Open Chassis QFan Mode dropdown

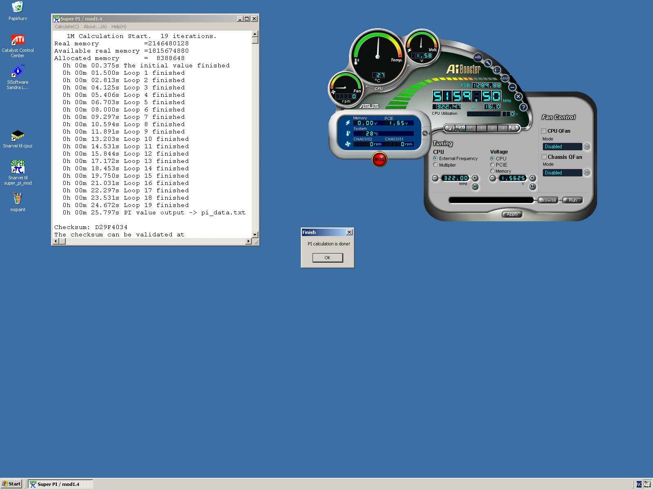(x=562, y=173)
